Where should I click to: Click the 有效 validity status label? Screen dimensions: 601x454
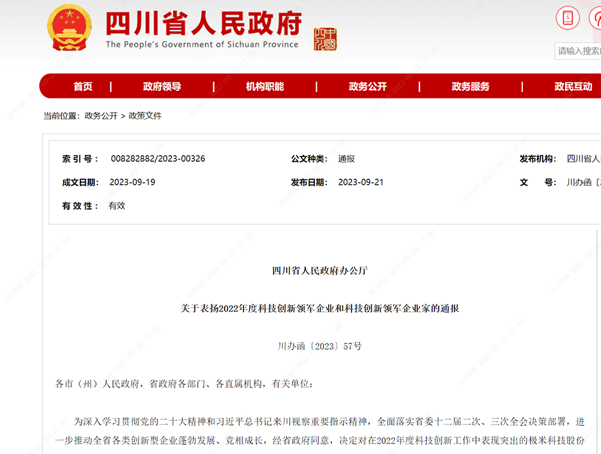coord(117,206)
